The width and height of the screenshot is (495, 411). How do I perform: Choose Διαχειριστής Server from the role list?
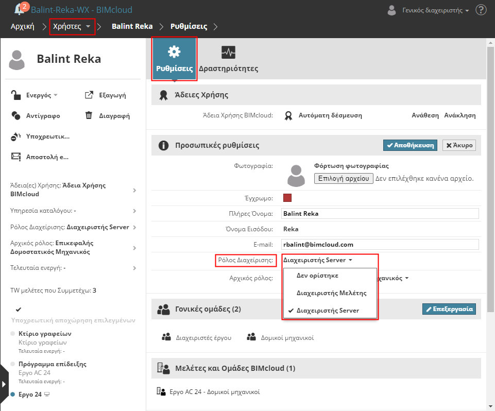330,311
